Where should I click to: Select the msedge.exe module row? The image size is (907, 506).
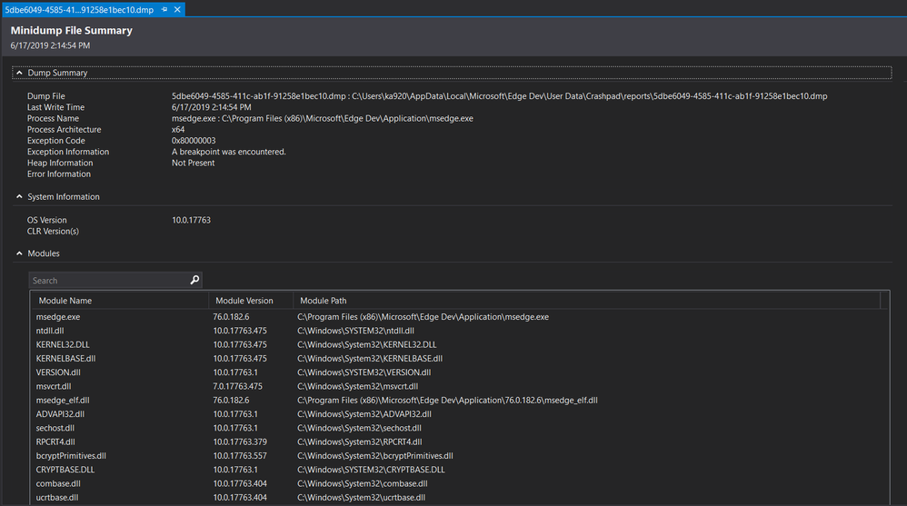(x=459, y=317)
